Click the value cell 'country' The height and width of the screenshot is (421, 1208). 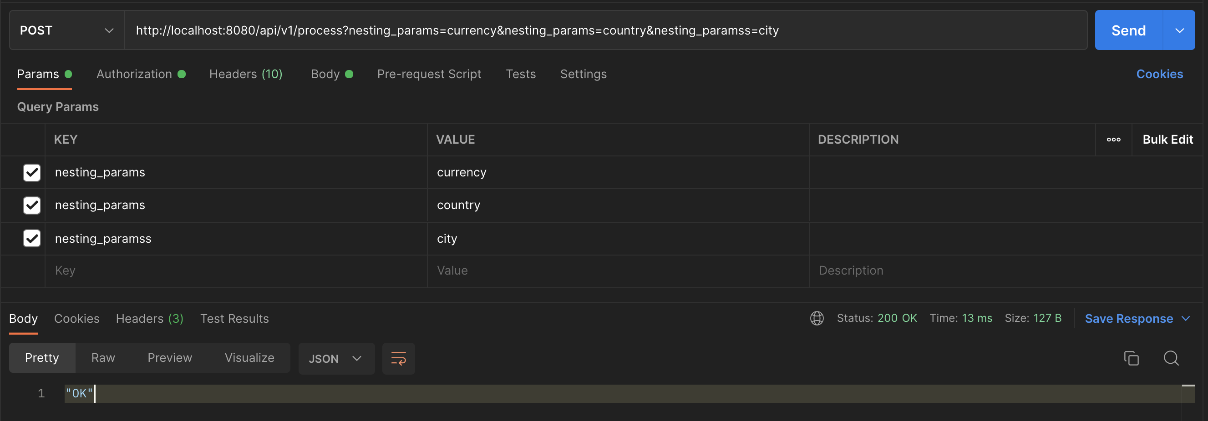point(618,205)
